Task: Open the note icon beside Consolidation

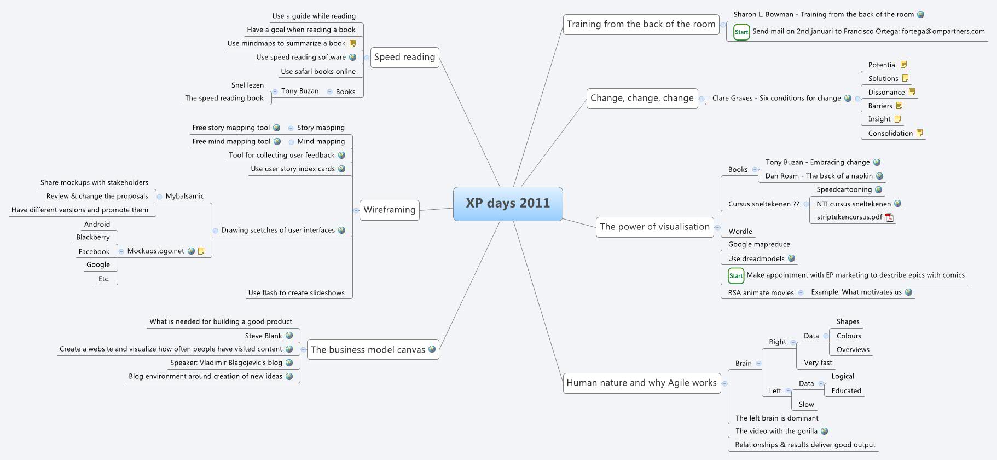Action: 919,133
